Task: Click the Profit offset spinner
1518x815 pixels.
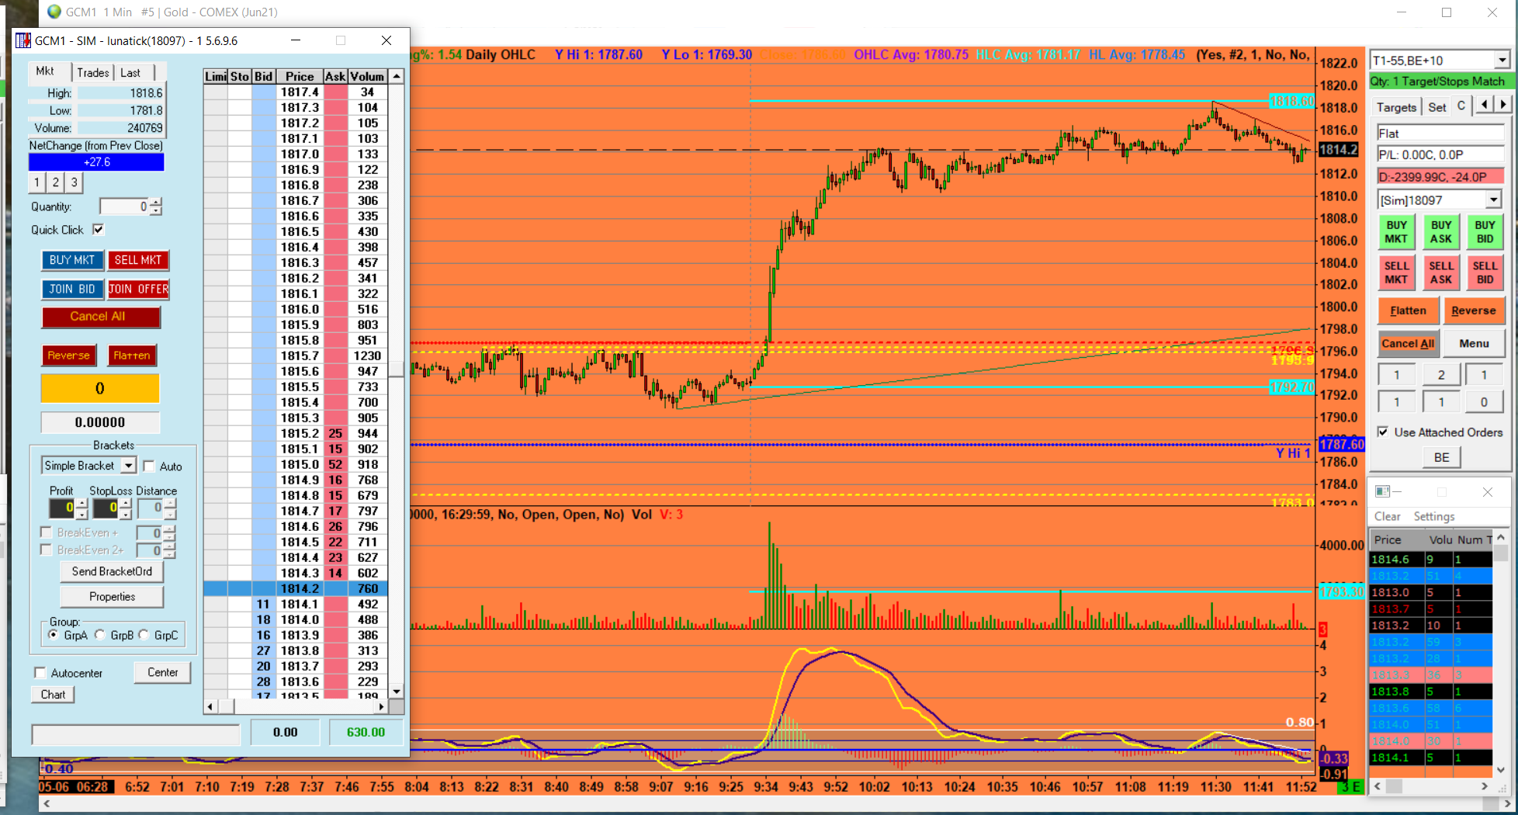Action: [x=81, y=508]
